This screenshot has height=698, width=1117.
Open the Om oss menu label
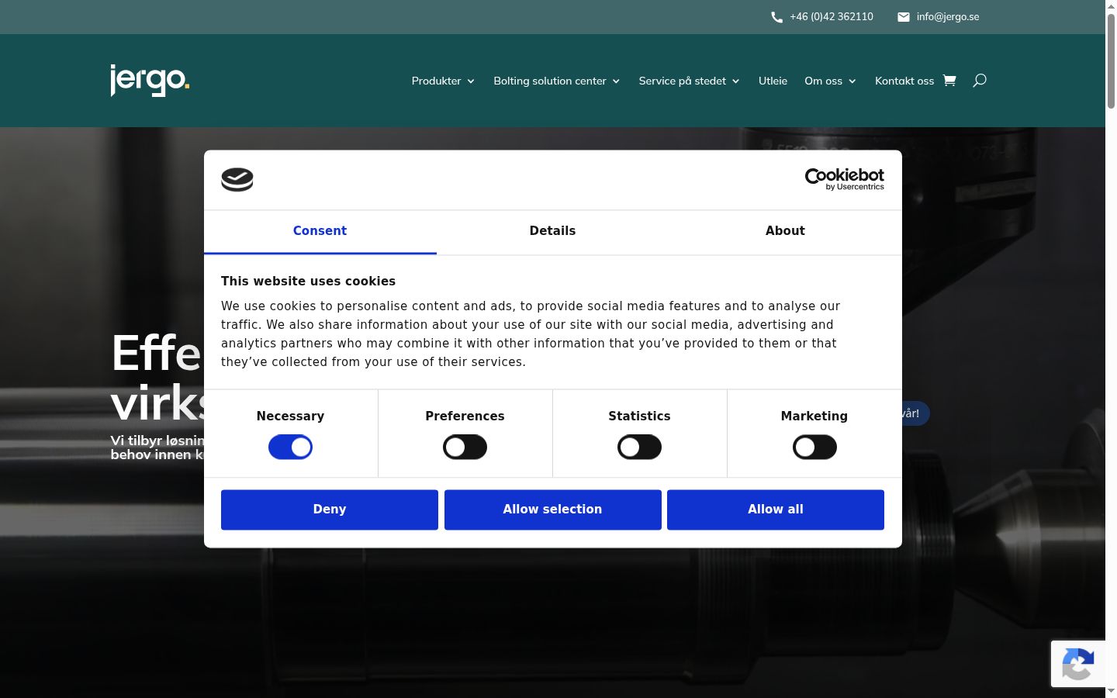823,81
